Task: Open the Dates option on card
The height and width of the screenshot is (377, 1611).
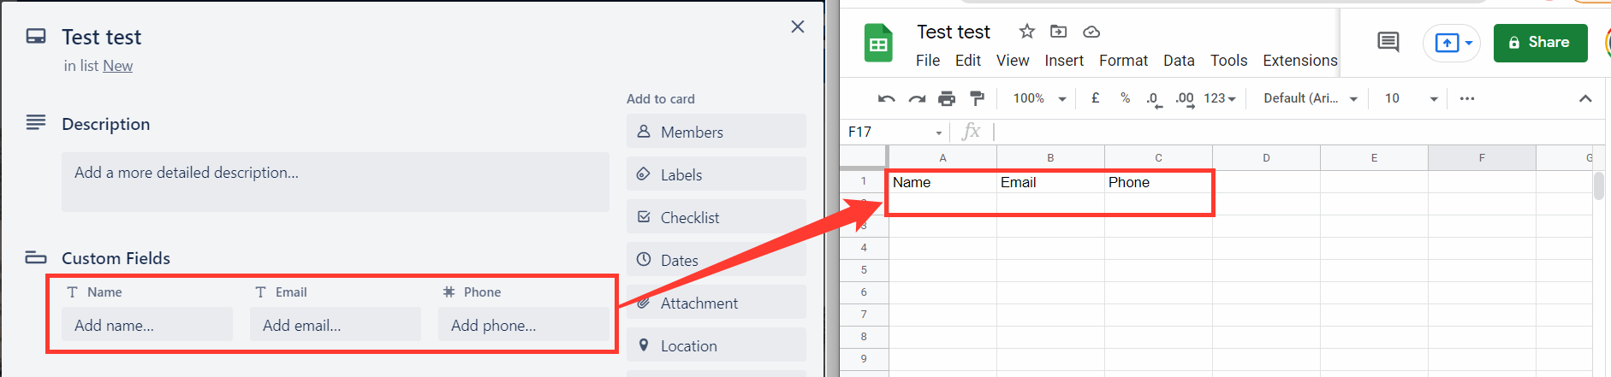Action: [x=716, y=260]
